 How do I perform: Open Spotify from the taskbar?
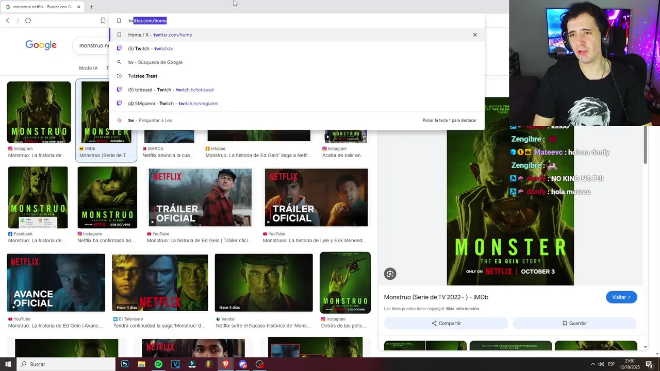coord(158,364)
